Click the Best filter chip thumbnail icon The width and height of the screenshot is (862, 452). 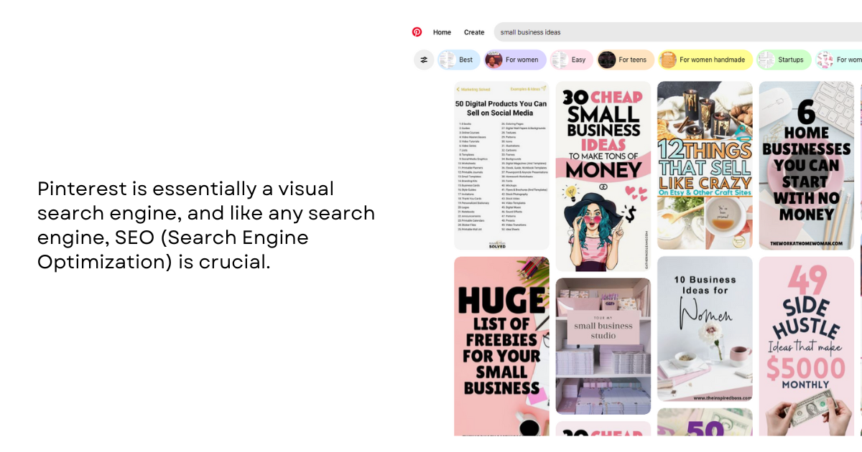pyautogui.click(x=448, y=60)
